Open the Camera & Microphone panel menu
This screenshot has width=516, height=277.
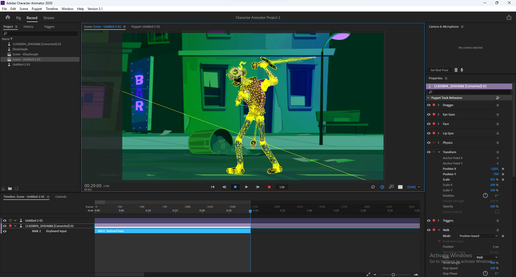click(x=462, y=27)
